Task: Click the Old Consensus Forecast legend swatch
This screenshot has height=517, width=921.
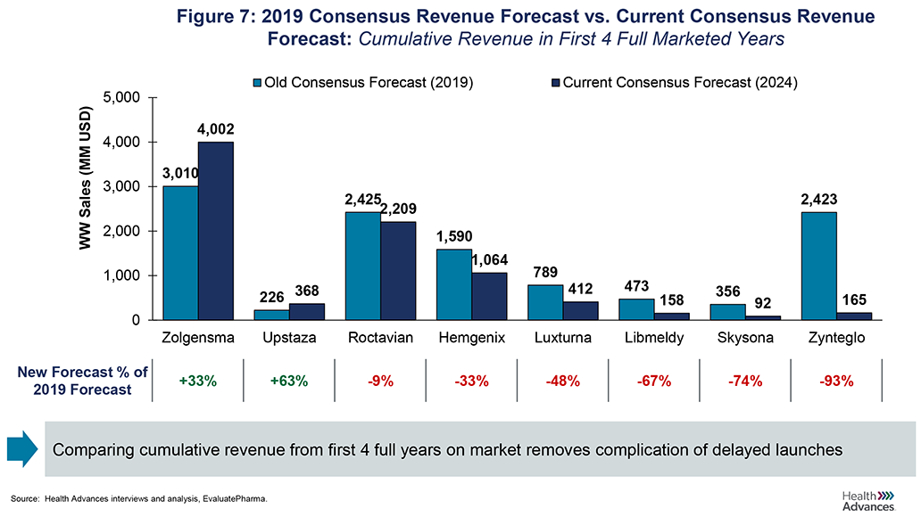Action: (x=257, y=83)
